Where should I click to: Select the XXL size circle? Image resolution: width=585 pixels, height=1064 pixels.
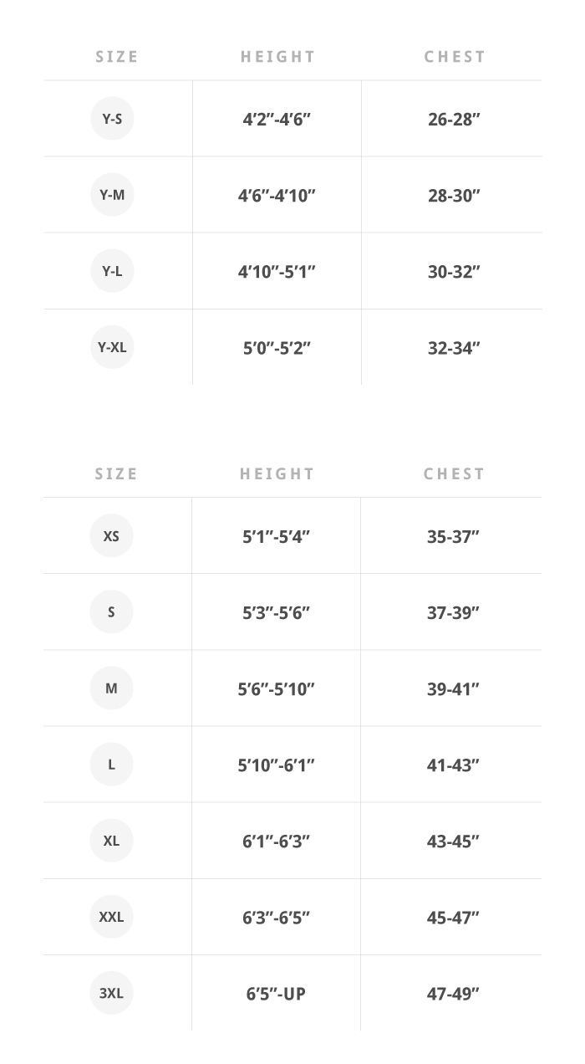tap(111, 917)
